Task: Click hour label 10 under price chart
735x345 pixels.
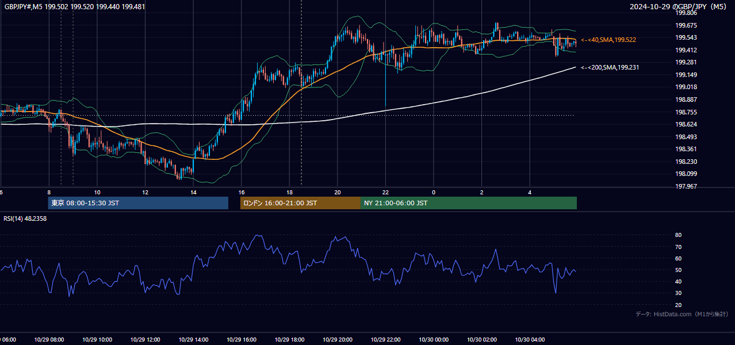Action: tap(97, 192)
